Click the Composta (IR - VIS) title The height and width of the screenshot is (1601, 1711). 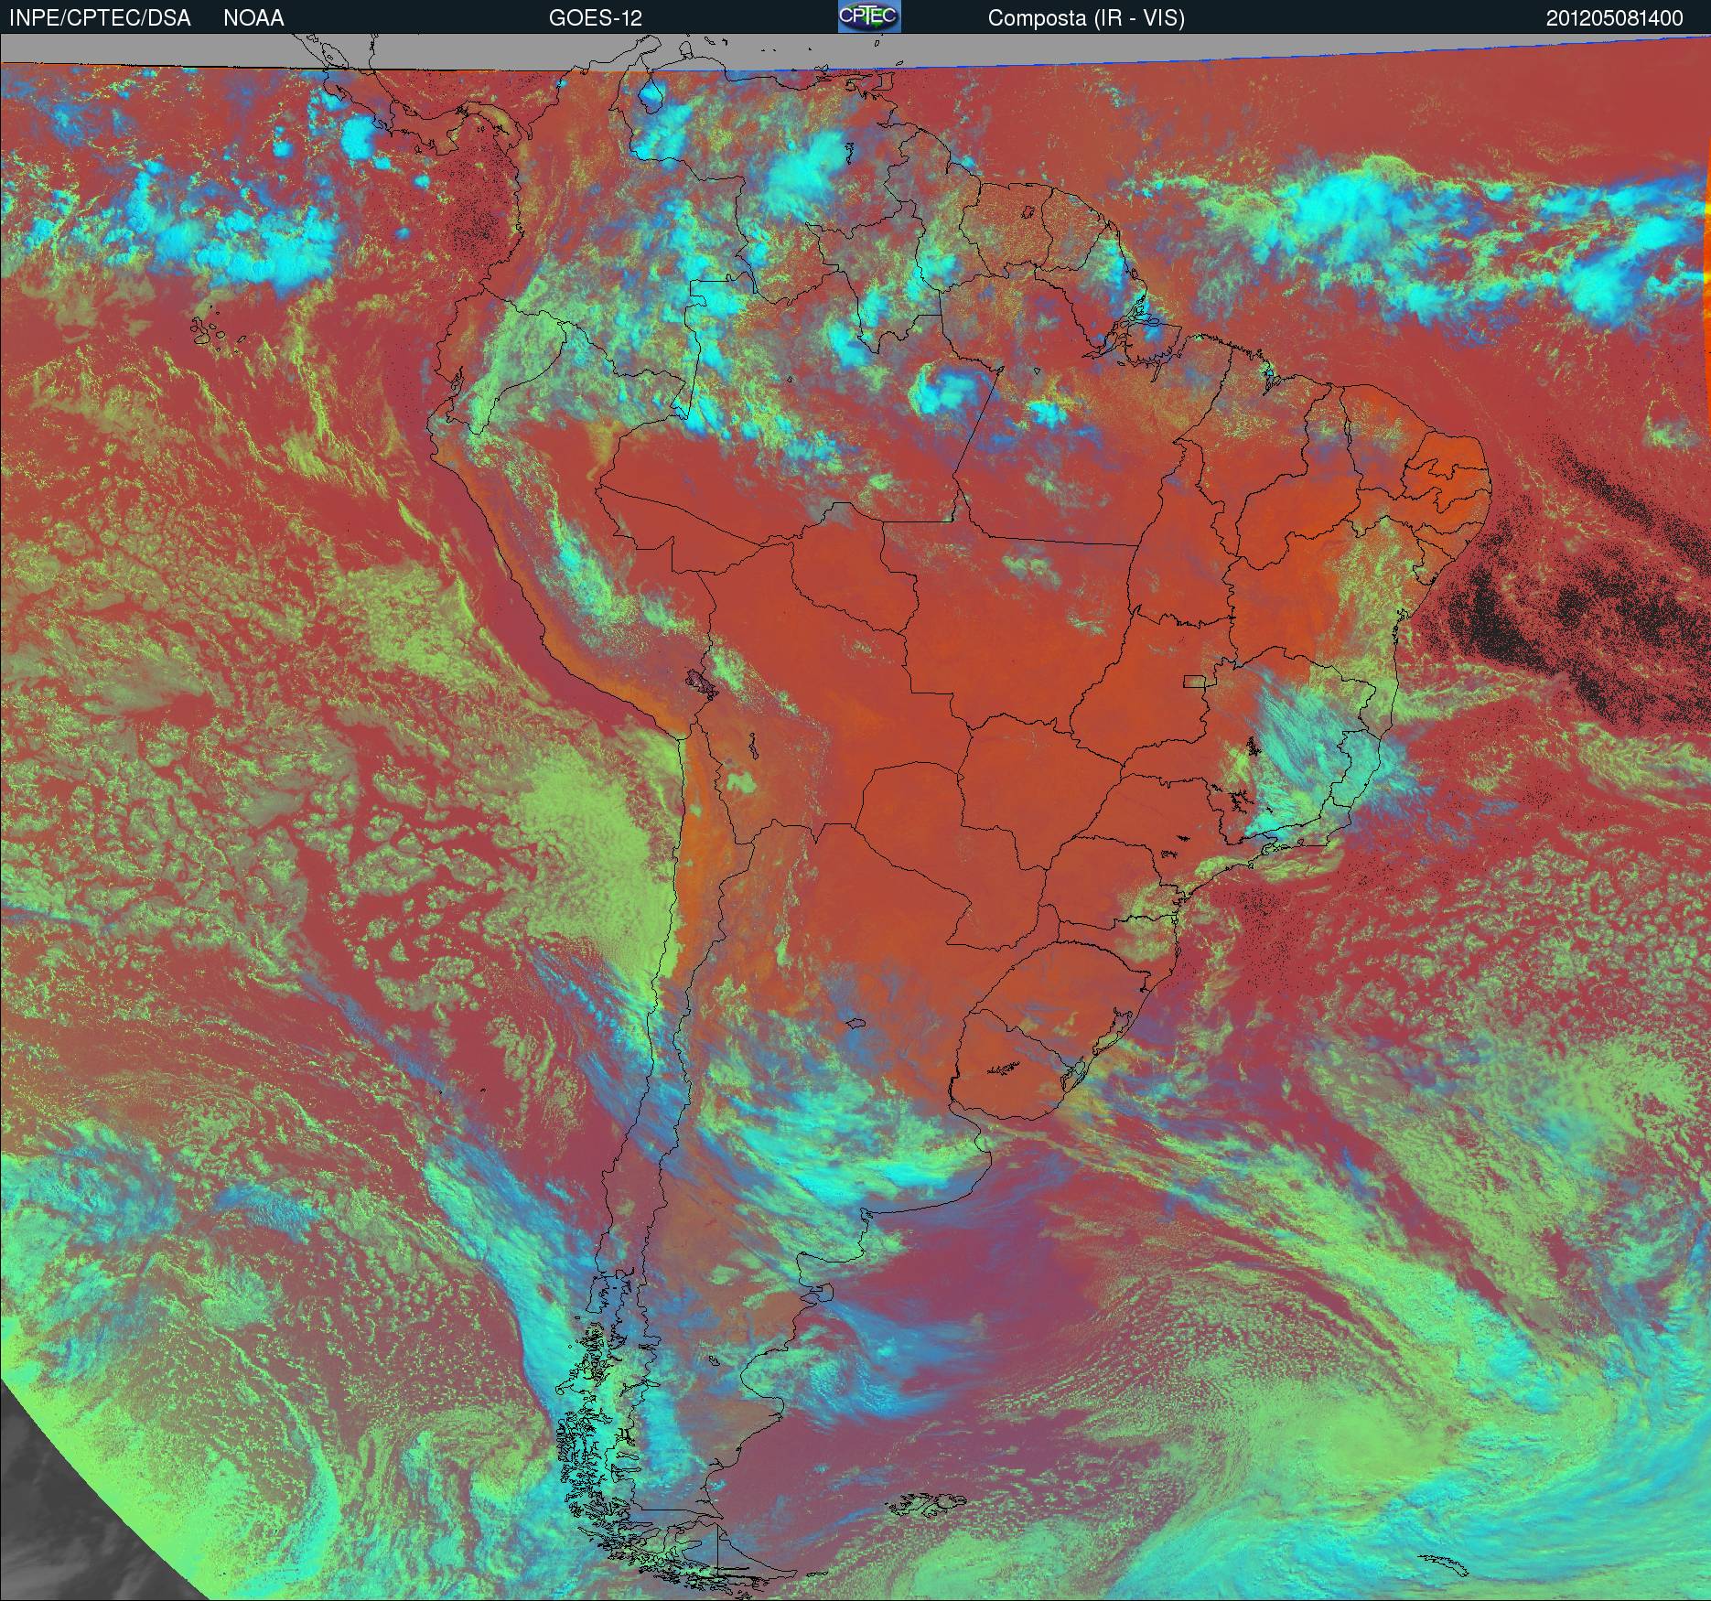[x=1086, y=18]
